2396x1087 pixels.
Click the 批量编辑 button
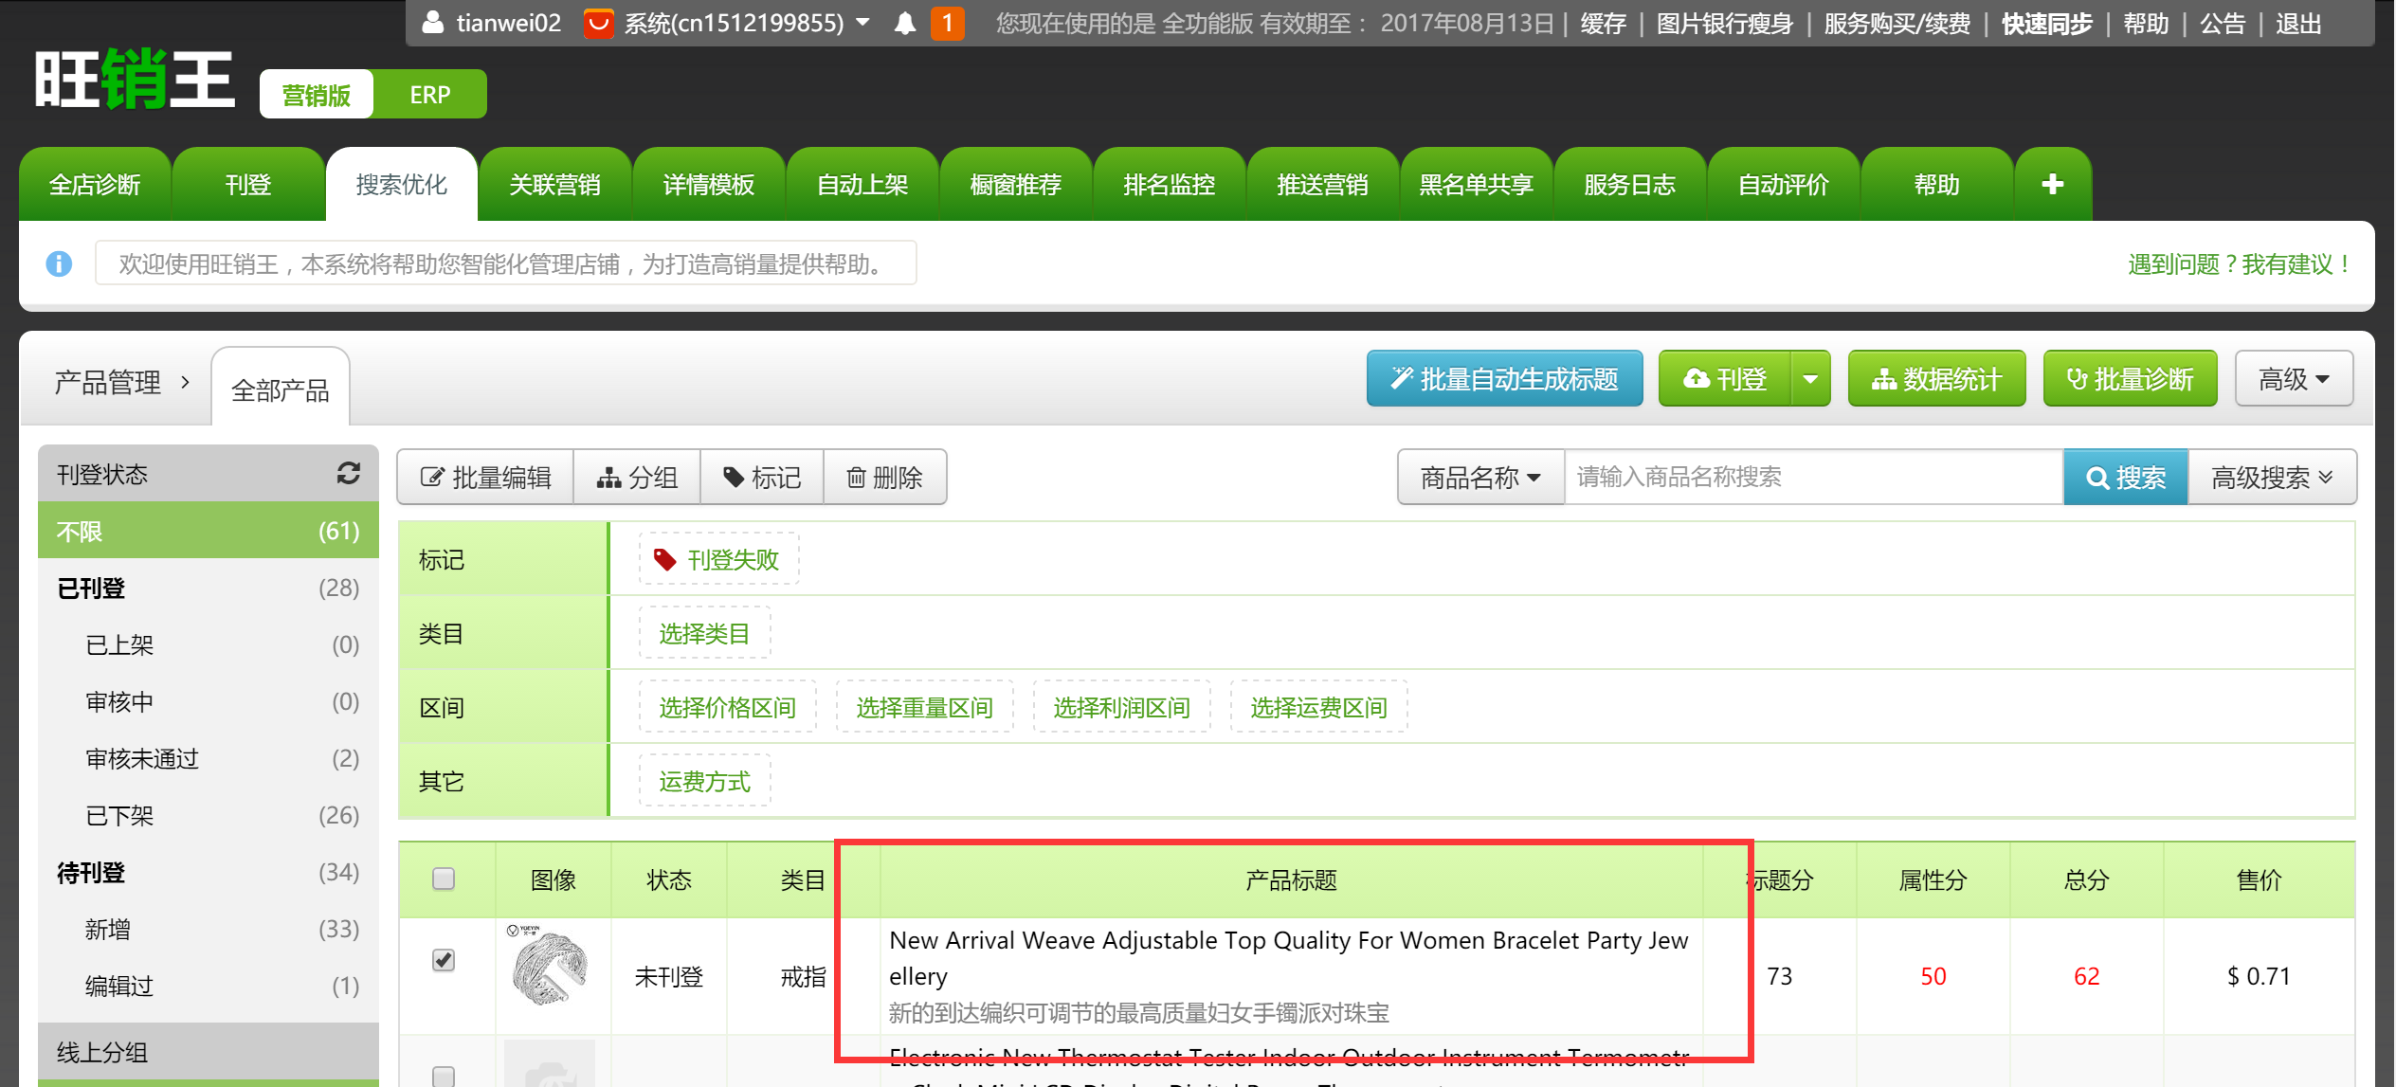coord(485,477)
